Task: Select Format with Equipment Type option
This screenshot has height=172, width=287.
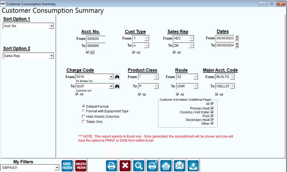Action: (84, 111)
